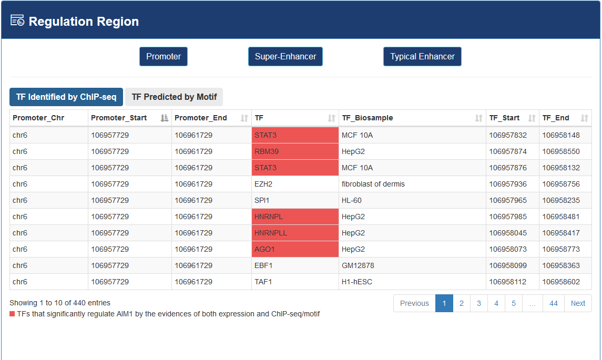Click highlighted HNRNPLL TF cell
The width and height of the screenshot is (602, 360).
(295, 233)
